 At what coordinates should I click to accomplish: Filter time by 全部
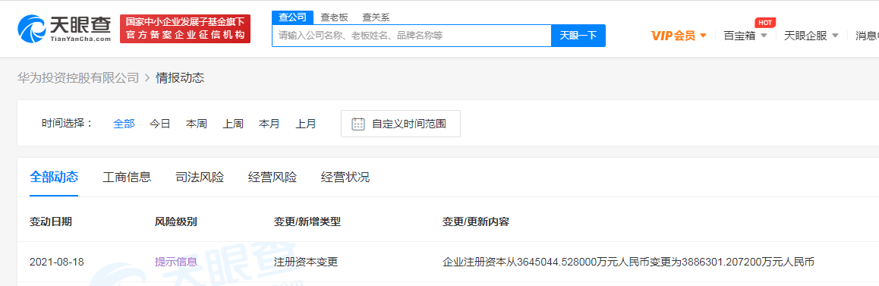(124, 124)
